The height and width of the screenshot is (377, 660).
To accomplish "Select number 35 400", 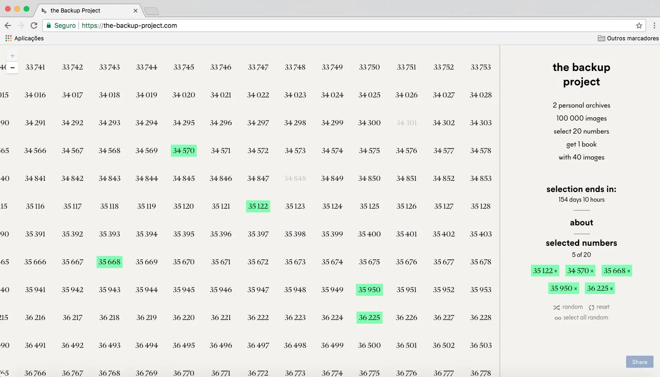I will [x=369, y=234].
